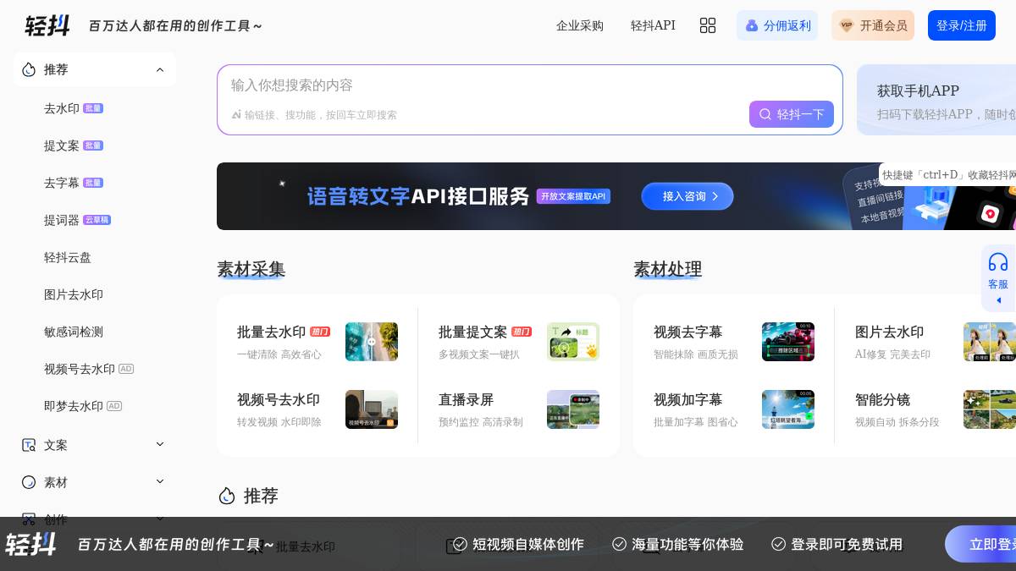Open 敏感词检测 in sidebar
This screenshot has width=1016, height=571.
coord(74,332)
